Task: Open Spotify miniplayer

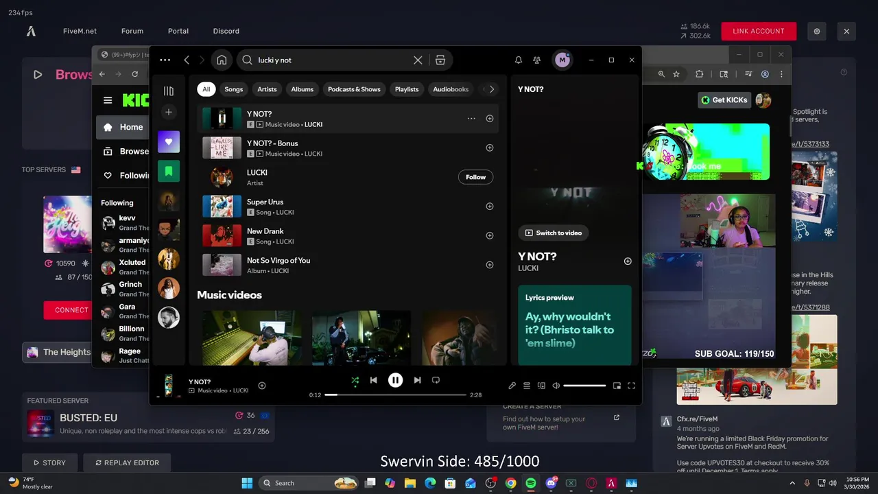Action: (617, 386)
